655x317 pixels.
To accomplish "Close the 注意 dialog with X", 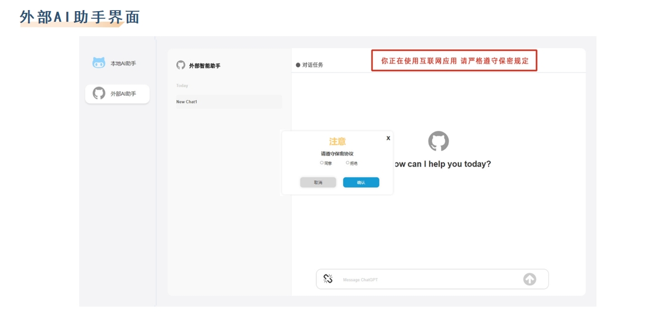I will [x=388, y=138].
